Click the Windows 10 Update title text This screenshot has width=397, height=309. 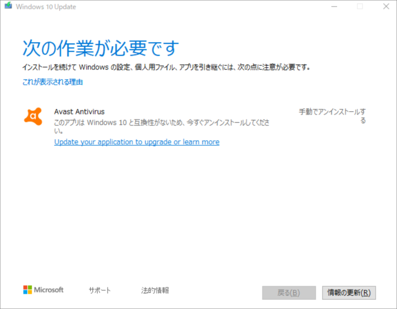(46, 7)
